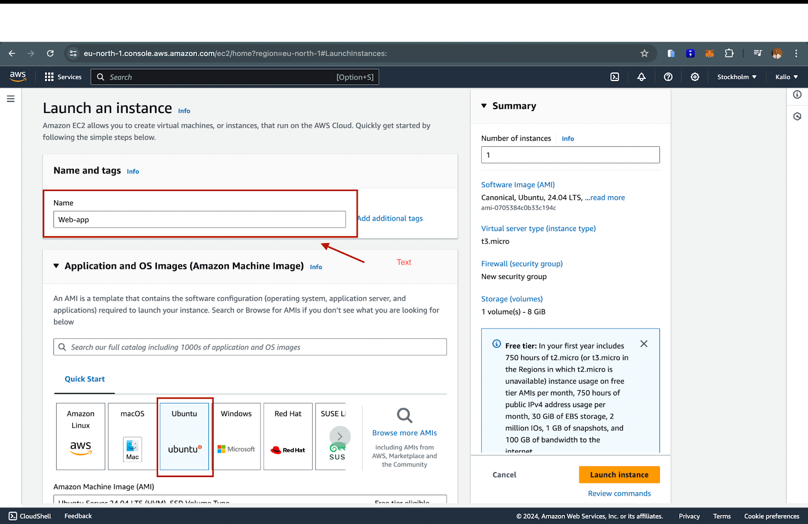808x524 pixels.
Task: Bookmark this page with the star icon
Action: 644,53
